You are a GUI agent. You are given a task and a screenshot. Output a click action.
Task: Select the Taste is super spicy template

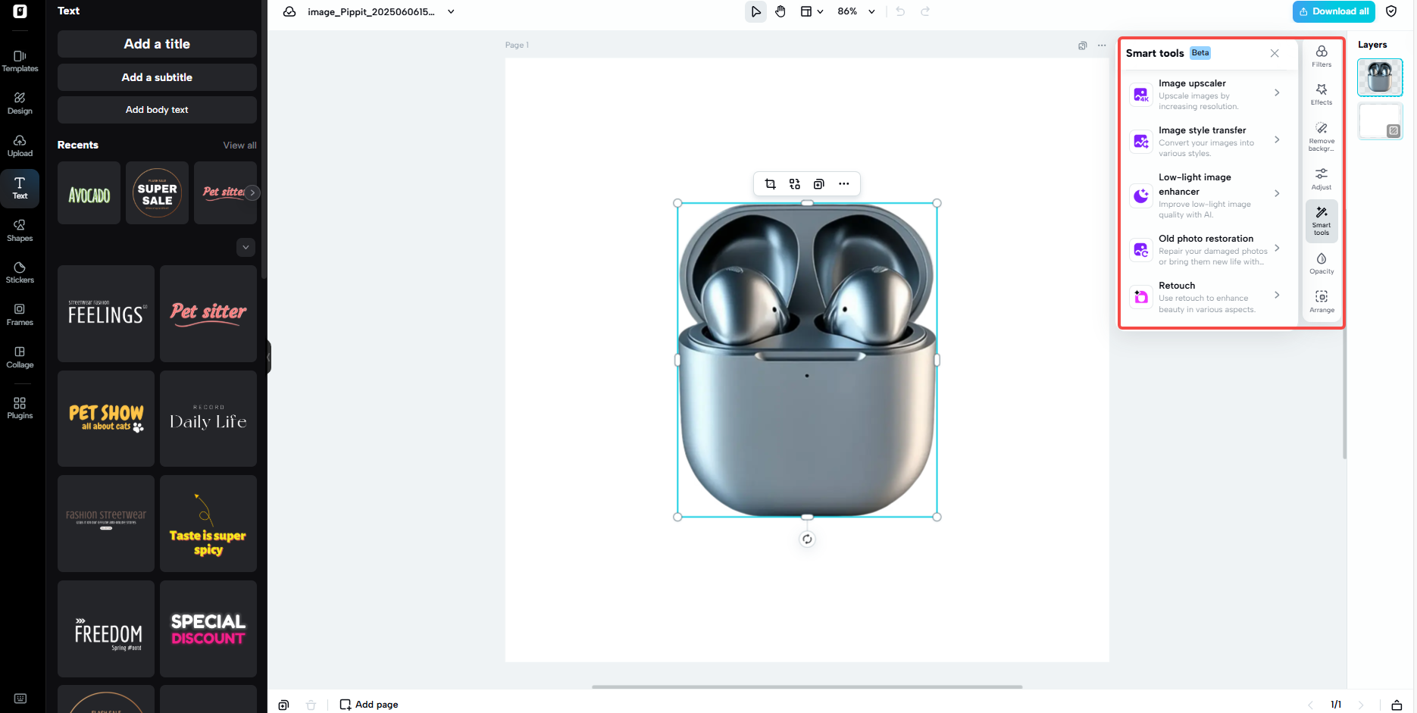click(208, 524)
